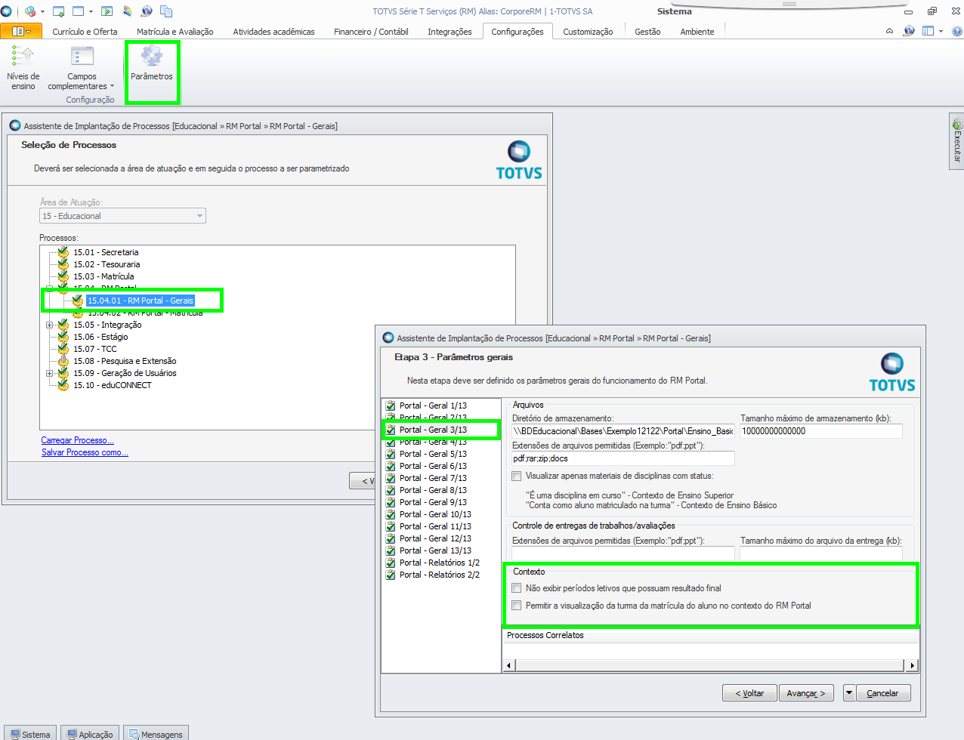964x740 pixels.
Task: Expand the 15.05 - Integração tree node
Action: tap(50, 325)
